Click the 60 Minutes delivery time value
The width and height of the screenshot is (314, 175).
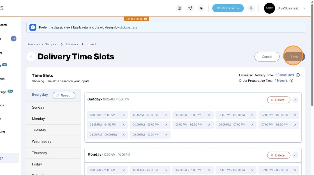285,75
